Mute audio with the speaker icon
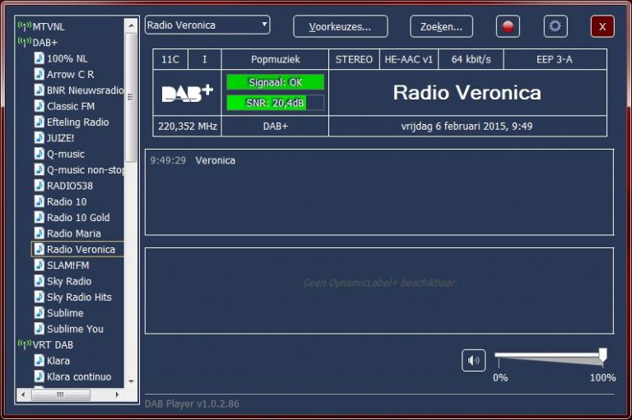Viewport: 632px width, 420px height. coord(473,360)
